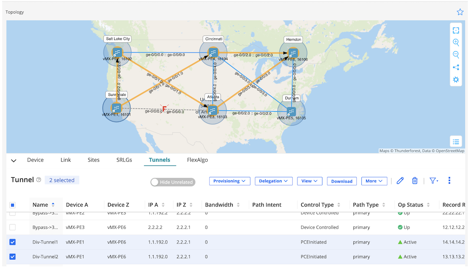The height and width of the screenshot is (268, 470).
Task: Toggle the select-all header checkbox
Action: coord(13,205)
